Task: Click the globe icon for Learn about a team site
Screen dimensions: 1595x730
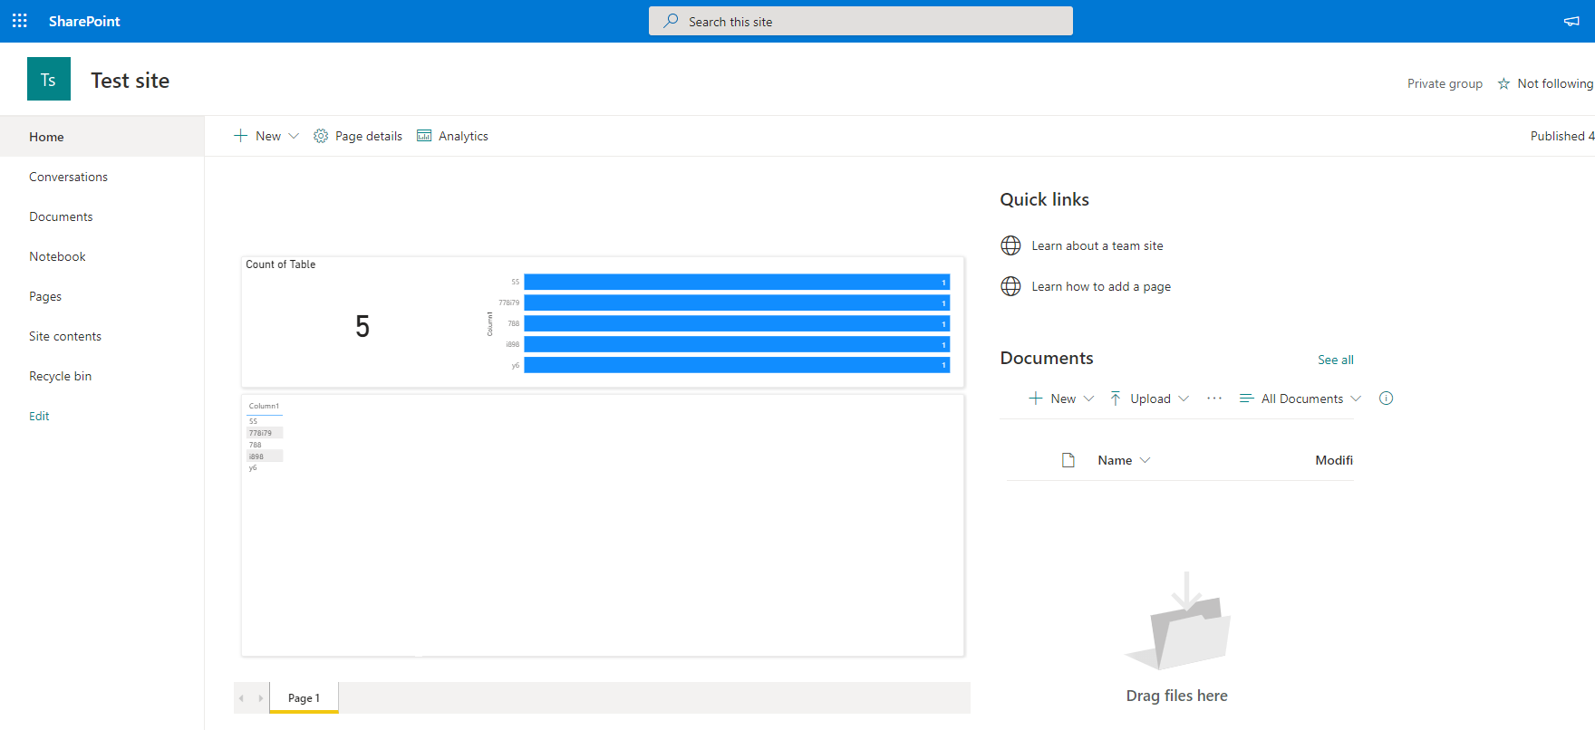Action: [x=1010, y=245]
